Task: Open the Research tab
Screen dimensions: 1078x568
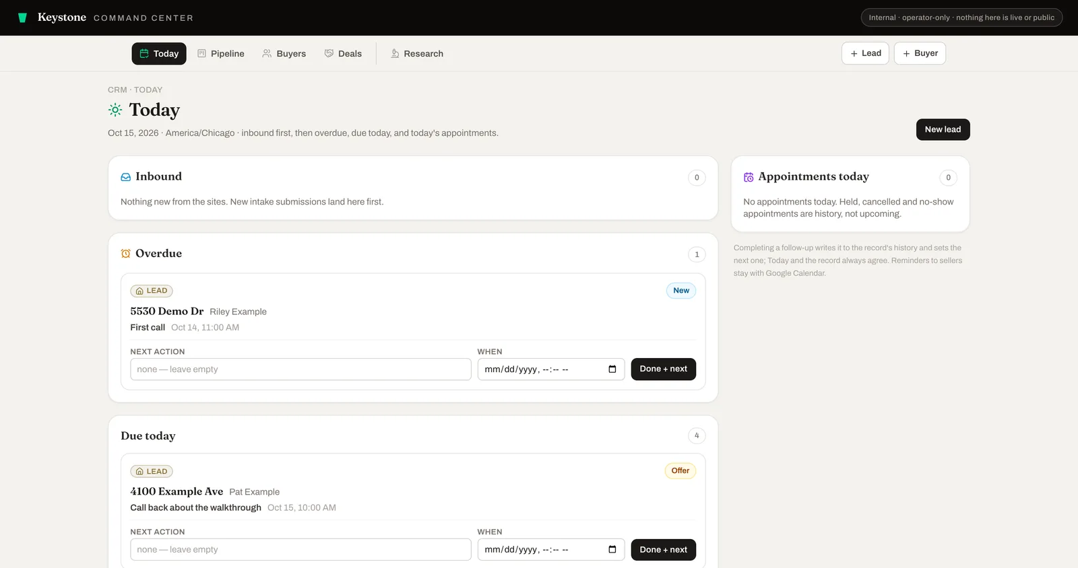Action: point(417,54)
